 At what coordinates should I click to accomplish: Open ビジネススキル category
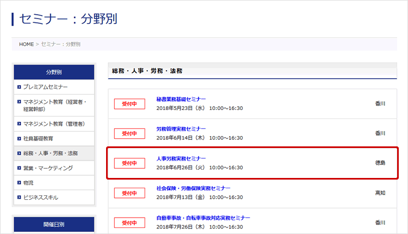(x=41, y=198)
